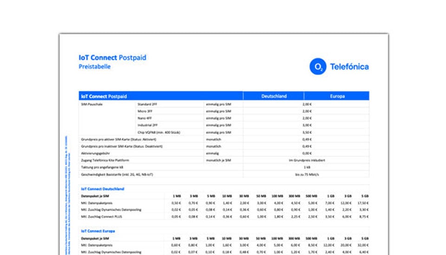Select the 'SIM-Pauschale' row label
The width and height of the screenshot is (446, 255).
[92, 104]
